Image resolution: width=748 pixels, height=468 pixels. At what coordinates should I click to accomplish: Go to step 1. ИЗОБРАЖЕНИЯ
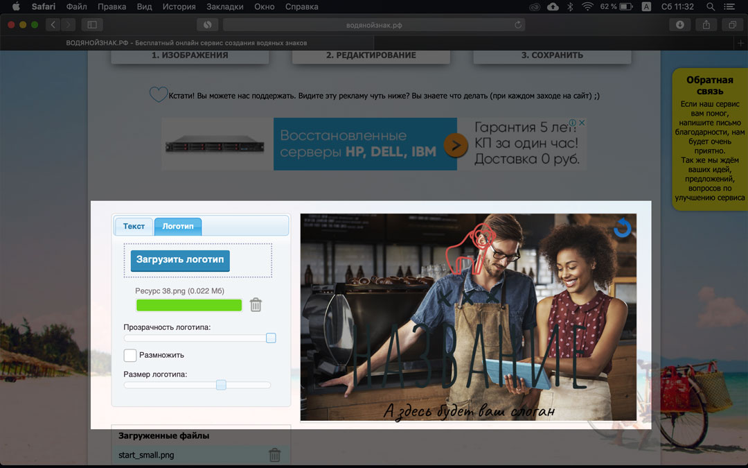[x=190, y=56]
